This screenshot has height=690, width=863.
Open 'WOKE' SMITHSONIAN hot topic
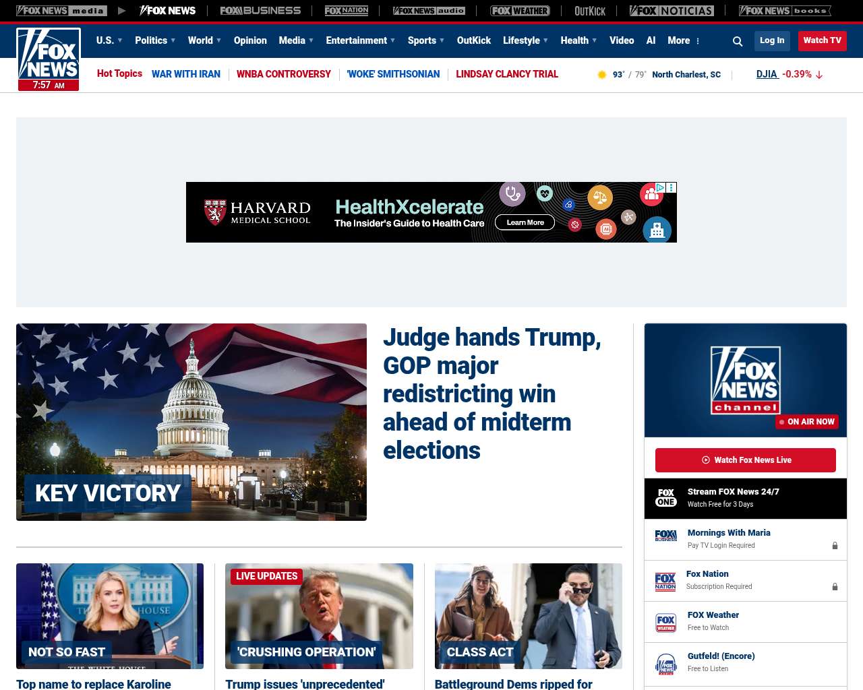click(x=393, y=74)
